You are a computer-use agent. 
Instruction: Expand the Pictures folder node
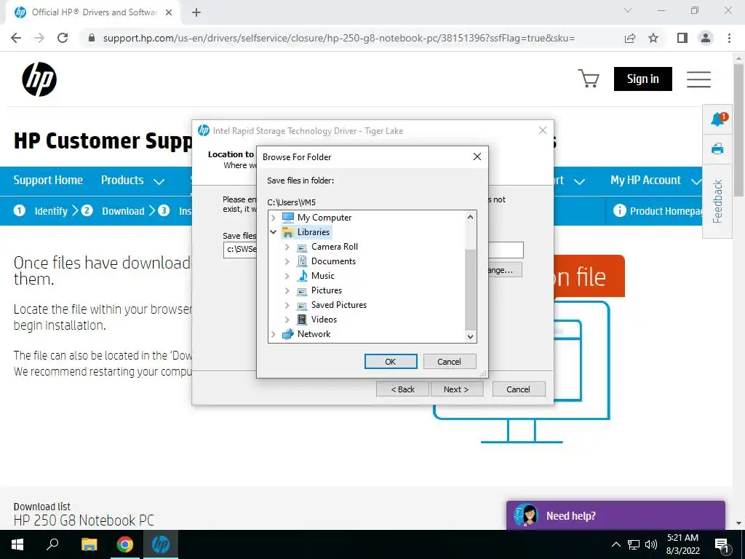tap(287, 290)
